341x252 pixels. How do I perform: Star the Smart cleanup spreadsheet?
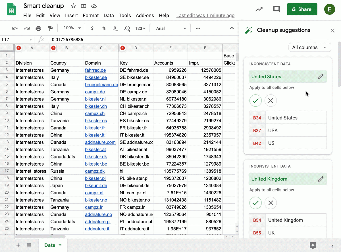[x=73, y=6]
